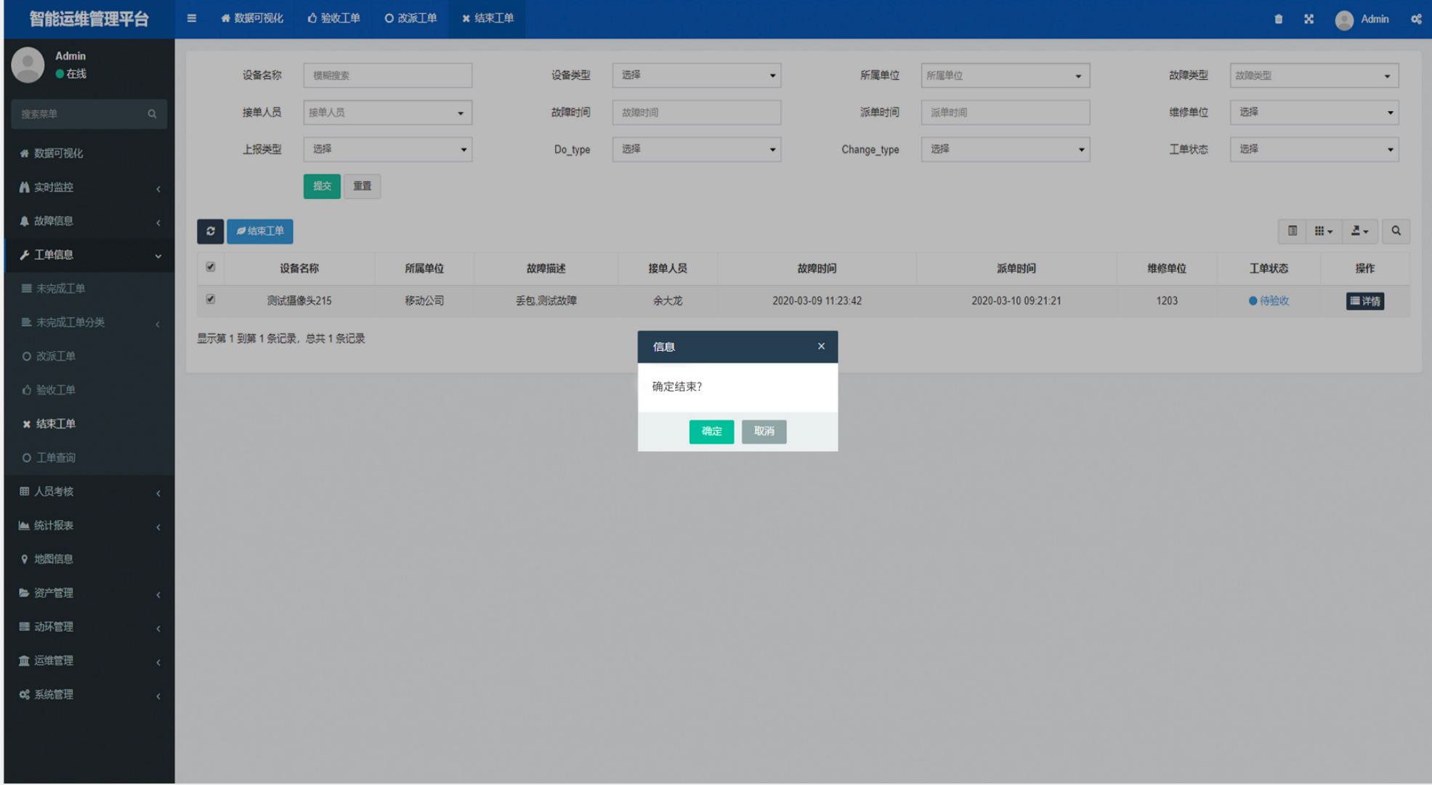
Task: Toggle card view icon in table toolbar
Action: (1292, 231)
